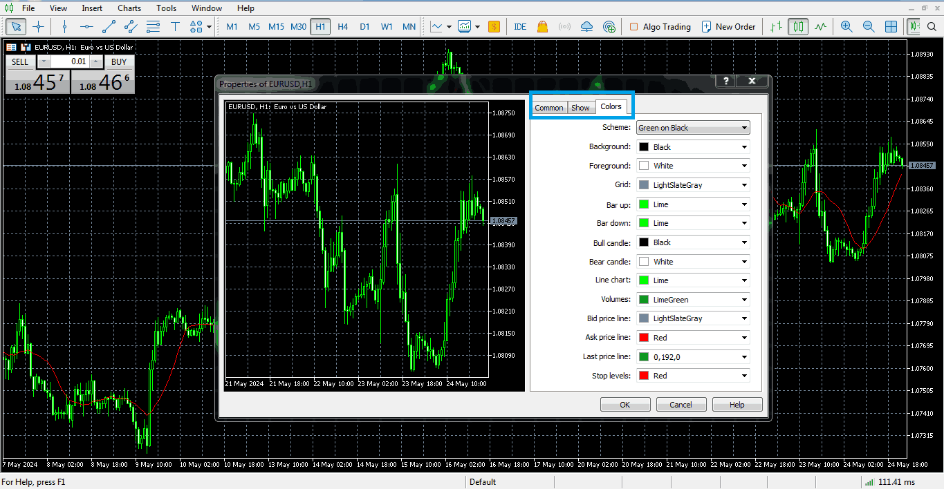
Task: Pick the Fibonacci retracement tool
Action: coord(153,27)
